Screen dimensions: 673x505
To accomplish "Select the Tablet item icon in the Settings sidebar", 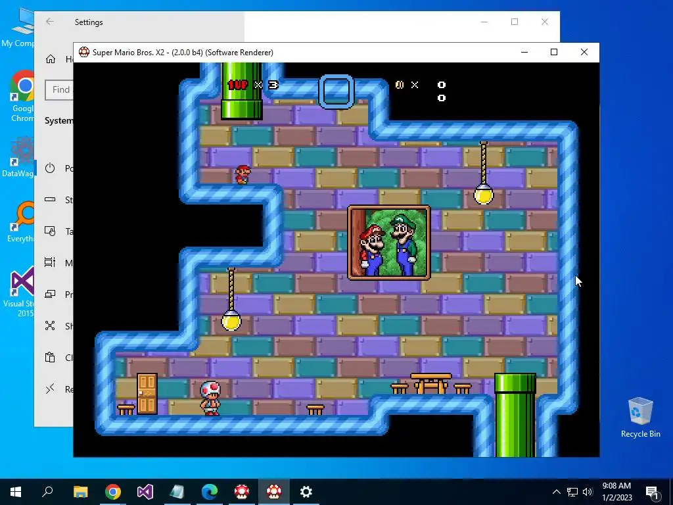I will pos(50,231).
